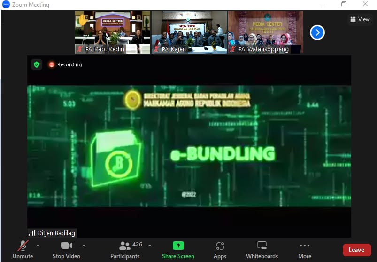Screen dimensions: 377x262
Task: Close the Zoom Meeting window
Action: click(365, 4)
